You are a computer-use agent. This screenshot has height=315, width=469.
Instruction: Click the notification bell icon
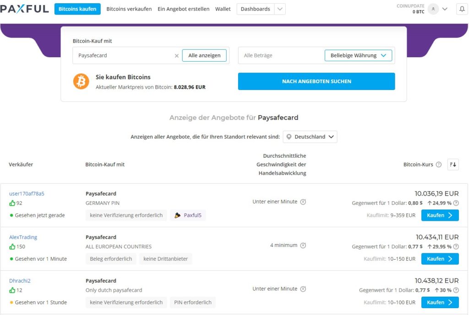tap(462, 9)
